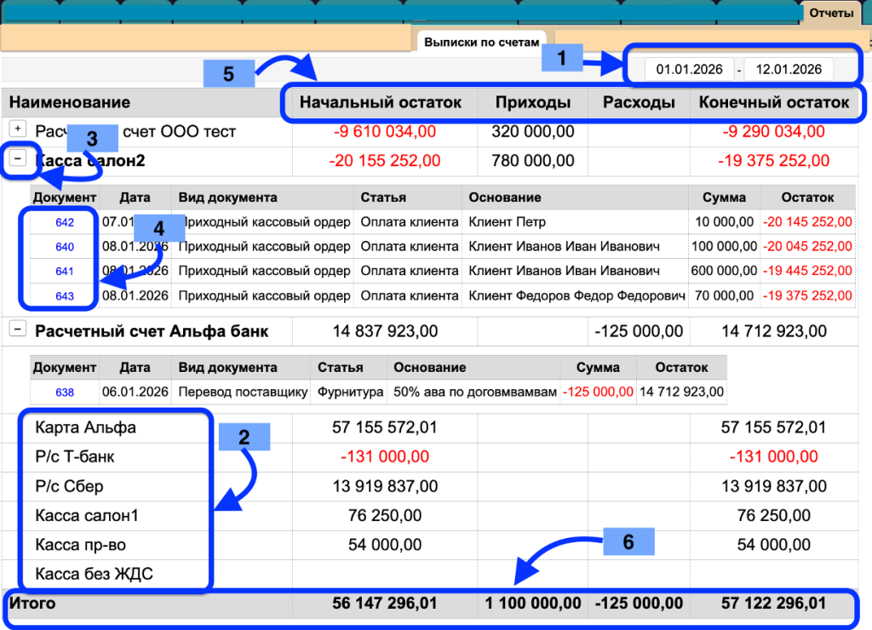This screenshot has height=630, width=872.
Task: Select the Касса без ЖДС account row
Action: (x=94, y=574)
